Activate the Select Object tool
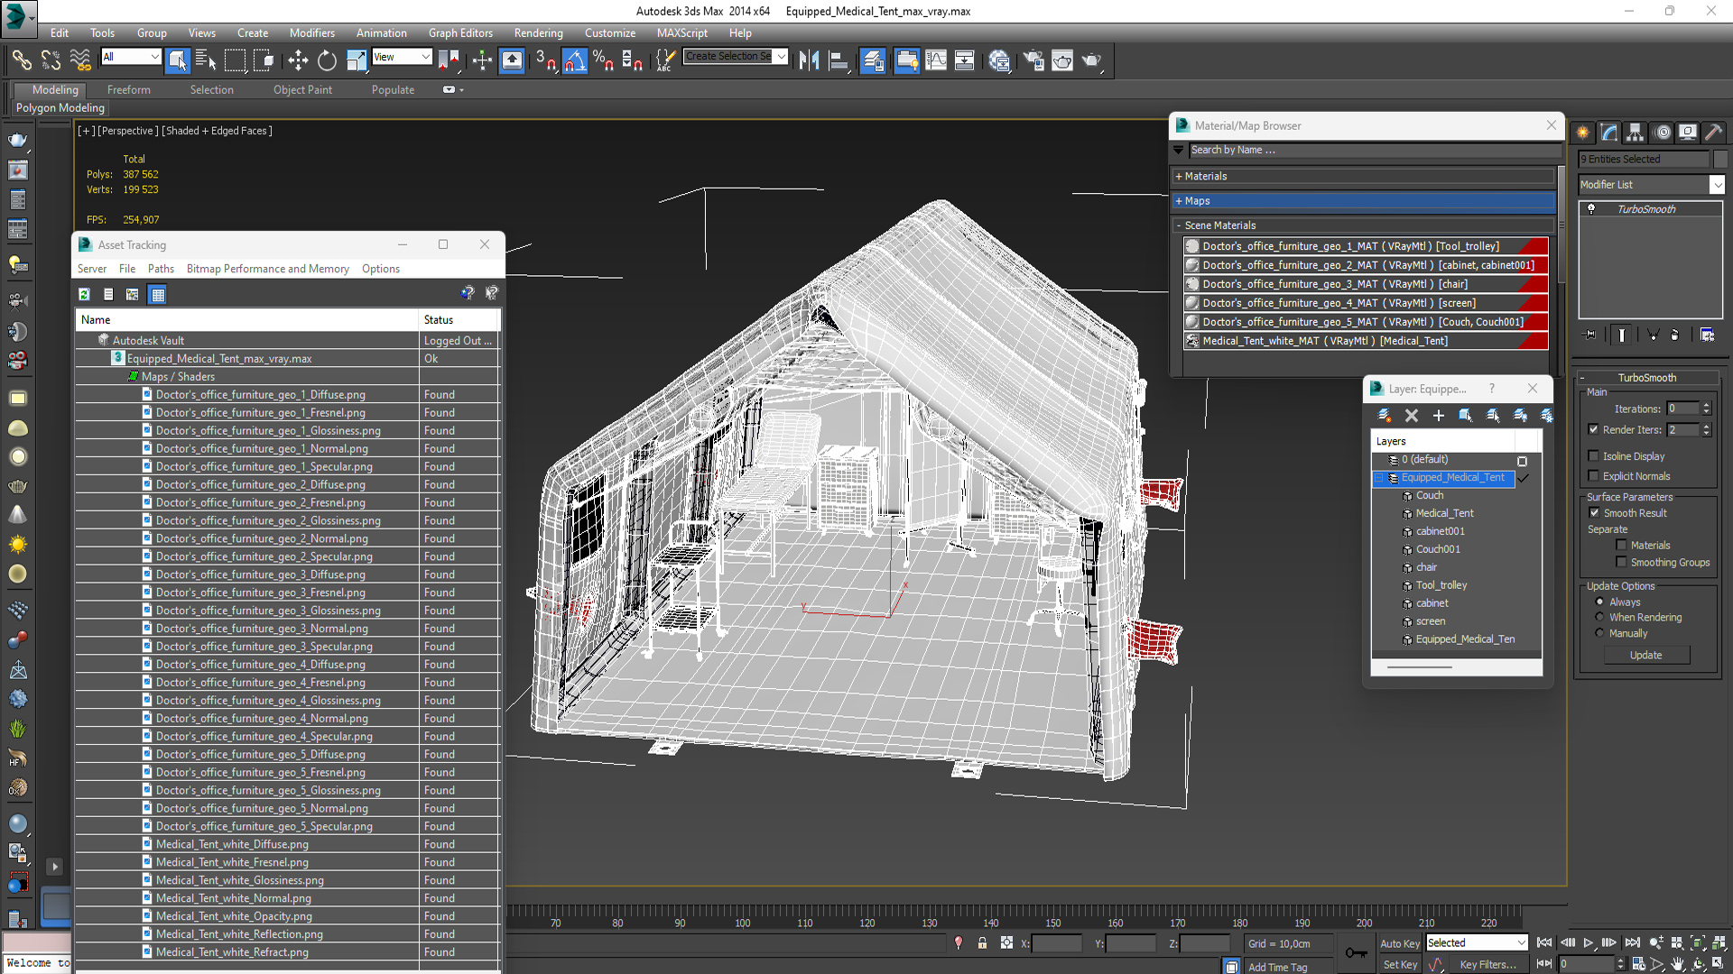Viewport: 1733px width, 974px height. (178, 60)
